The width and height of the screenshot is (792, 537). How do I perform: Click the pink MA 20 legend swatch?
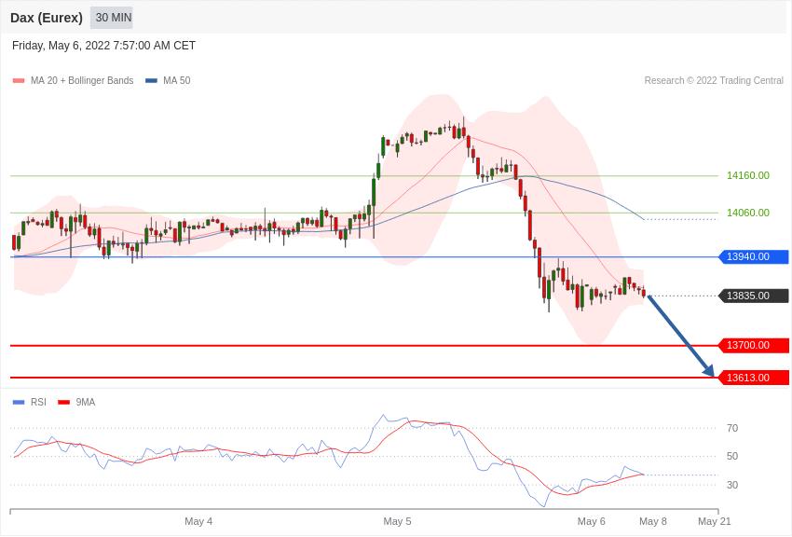(x=19, y=81)
